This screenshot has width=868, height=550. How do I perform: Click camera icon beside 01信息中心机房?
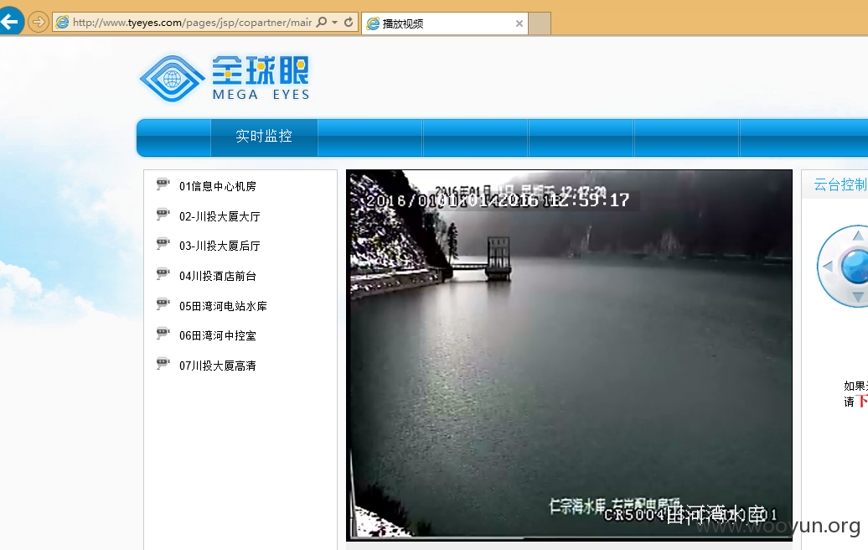click(x=163, y=184)
